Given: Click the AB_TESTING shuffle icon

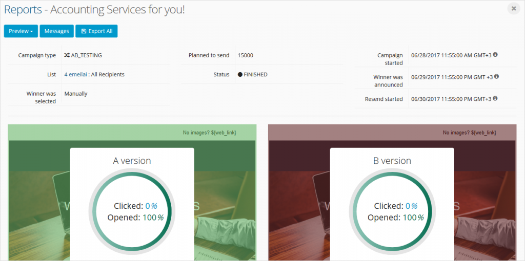Looking at the screenshot, I should coord(67,55).
